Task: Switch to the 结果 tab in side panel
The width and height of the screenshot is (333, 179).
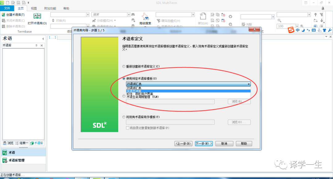Action: coord(22,143)
